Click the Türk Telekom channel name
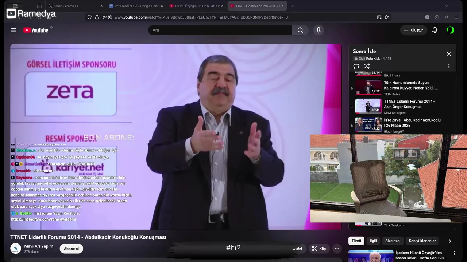467x262 pixels. 394,225
